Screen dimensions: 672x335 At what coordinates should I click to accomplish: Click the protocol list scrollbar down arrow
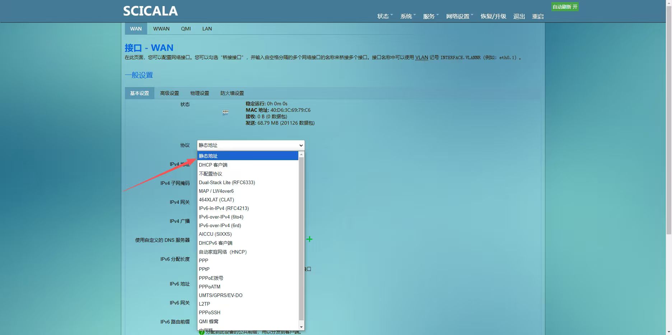301,327
